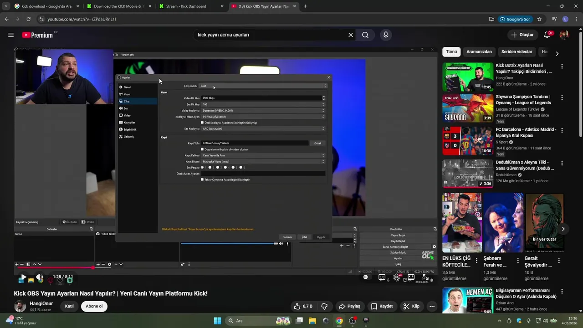Click the Abone ol subscribe button
This screenshot has width=583, height=328.
pos(94,306)
